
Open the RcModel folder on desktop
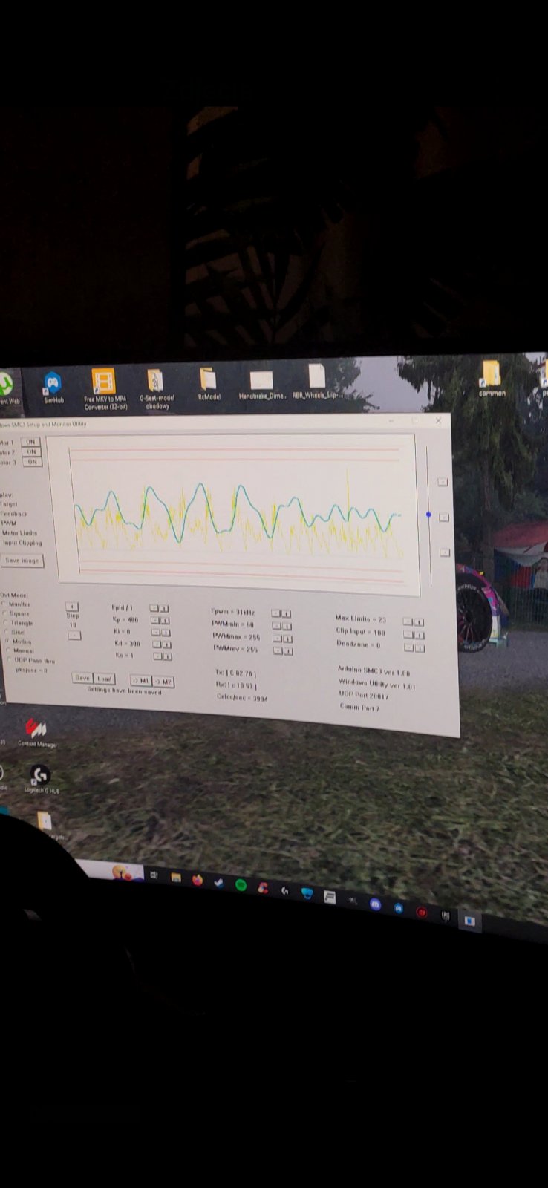pos(209,384)
